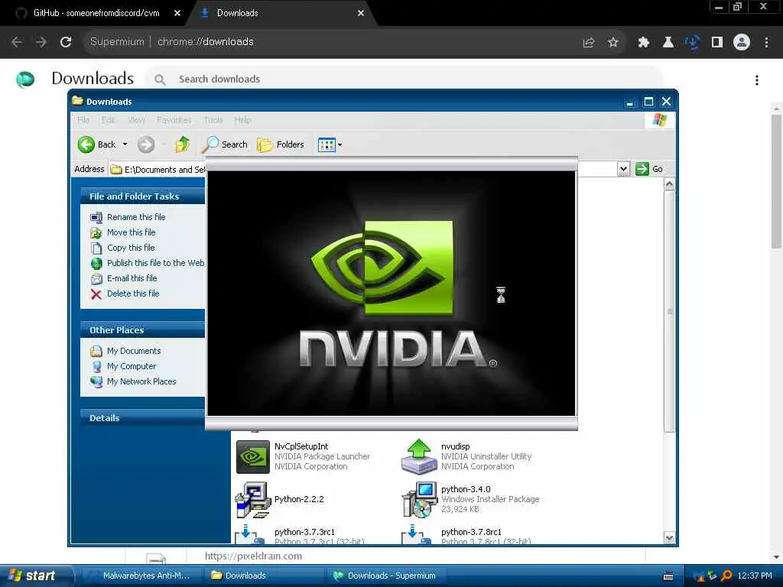
Task: Click the browser reload button
Action: 66,42
